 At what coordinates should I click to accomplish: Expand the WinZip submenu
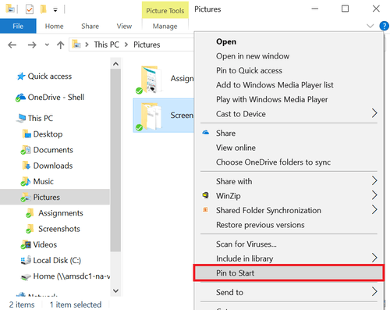point(289,196)
